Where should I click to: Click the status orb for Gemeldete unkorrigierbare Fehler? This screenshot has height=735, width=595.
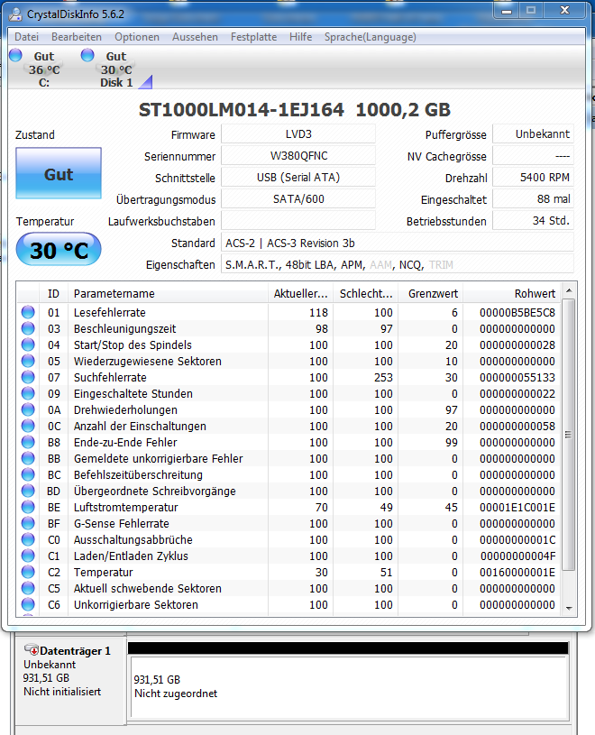point(28,458)
